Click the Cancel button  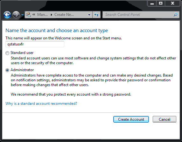coord(164,119)
